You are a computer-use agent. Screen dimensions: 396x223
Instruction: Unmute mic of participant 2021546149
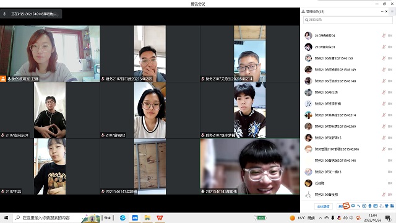384,70
